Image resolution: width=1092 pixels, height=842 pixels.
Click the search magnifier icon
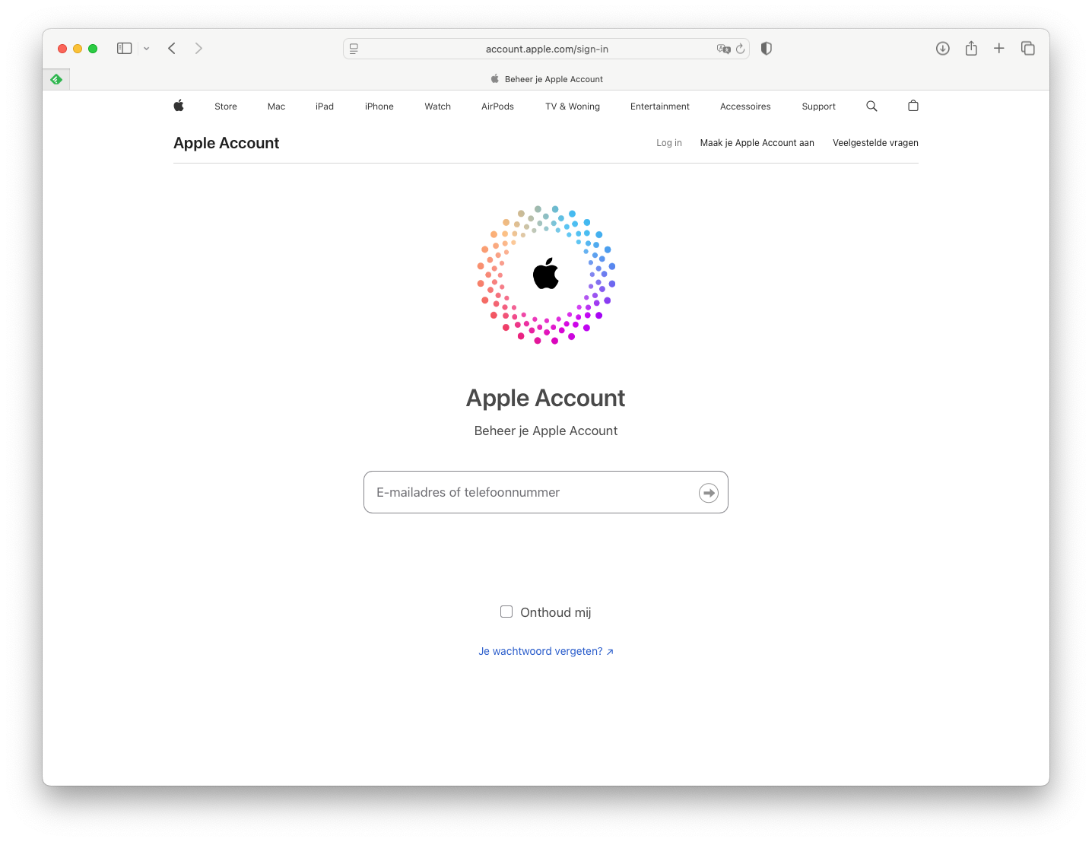872,106
